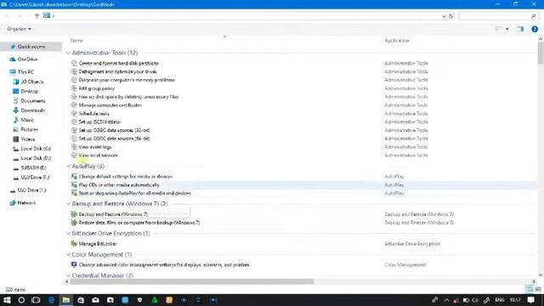Image resolution: width=544 pixels, height=306 pixels.
Task: Click the horizontal scrollbar thumb
Action: coord(191,281)
